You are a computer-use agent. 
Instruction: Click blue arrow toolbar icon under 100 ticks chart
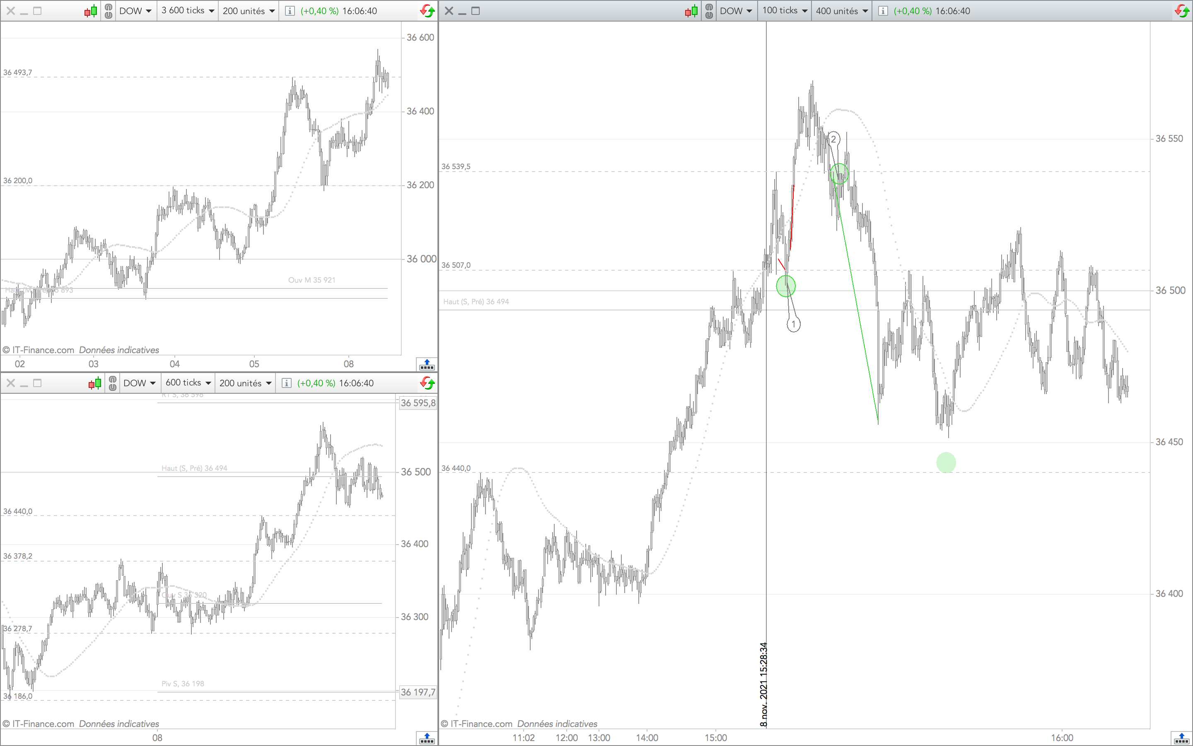click(x=1181, y=739)
